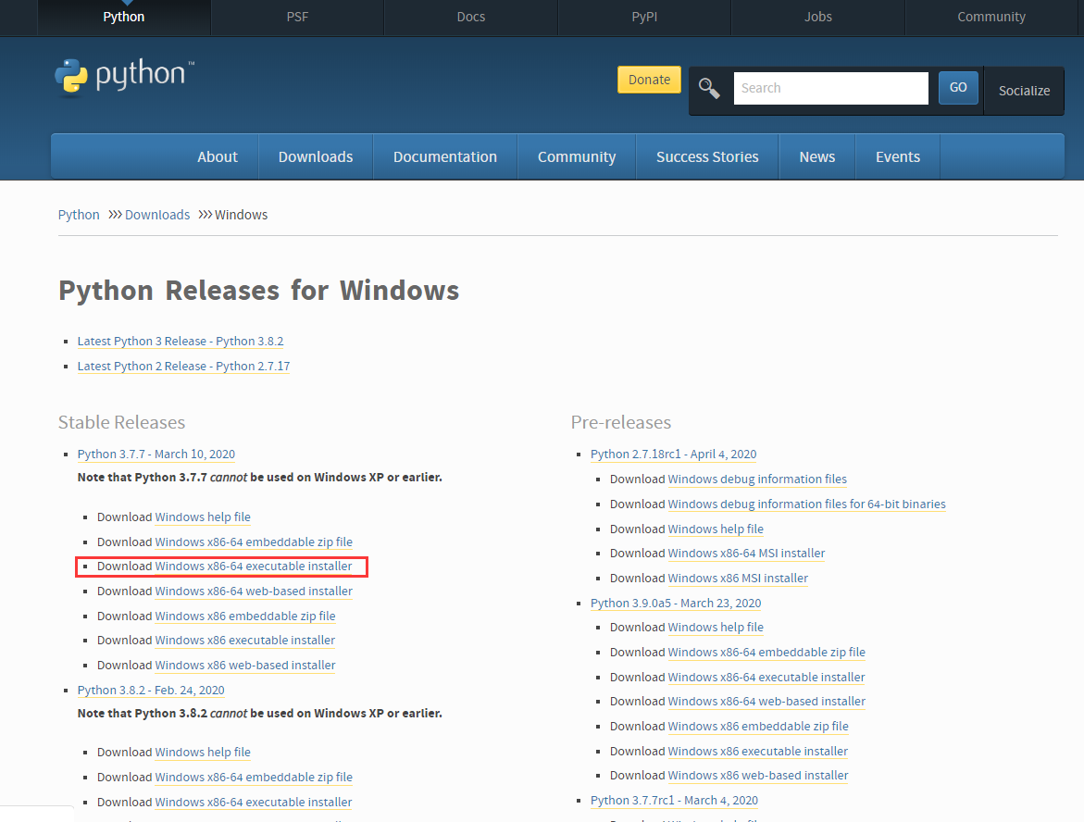Download Windows x86-64 MSI installer
This screenshot has height=822, width=1084.
click(x=747, y=553)
